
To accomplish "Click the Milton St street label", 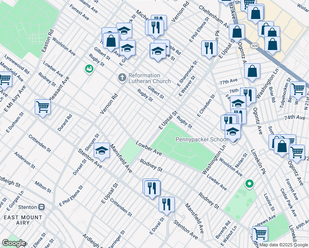I will 43,187.
